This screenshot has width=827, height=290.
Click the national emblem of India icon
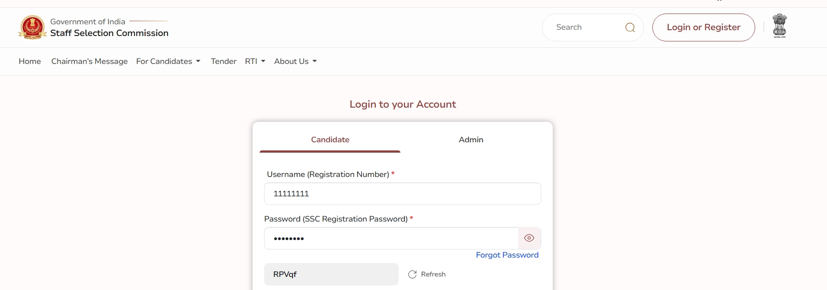point(780,26)
